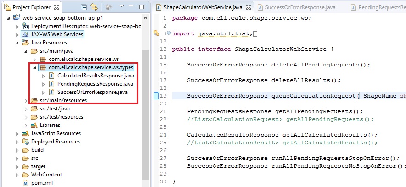Click deleteAllResults() on line 17
Viewport: 406px width, 187px height.
[306, 80]
